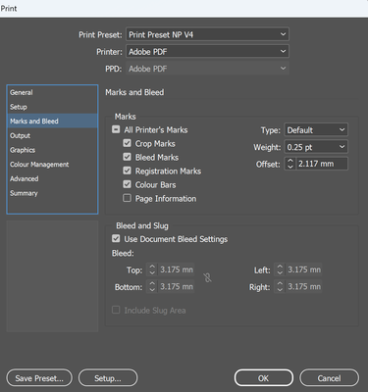368x392 pixels.
Task: Click the bleed link chain icon
Action: point(207,278)
